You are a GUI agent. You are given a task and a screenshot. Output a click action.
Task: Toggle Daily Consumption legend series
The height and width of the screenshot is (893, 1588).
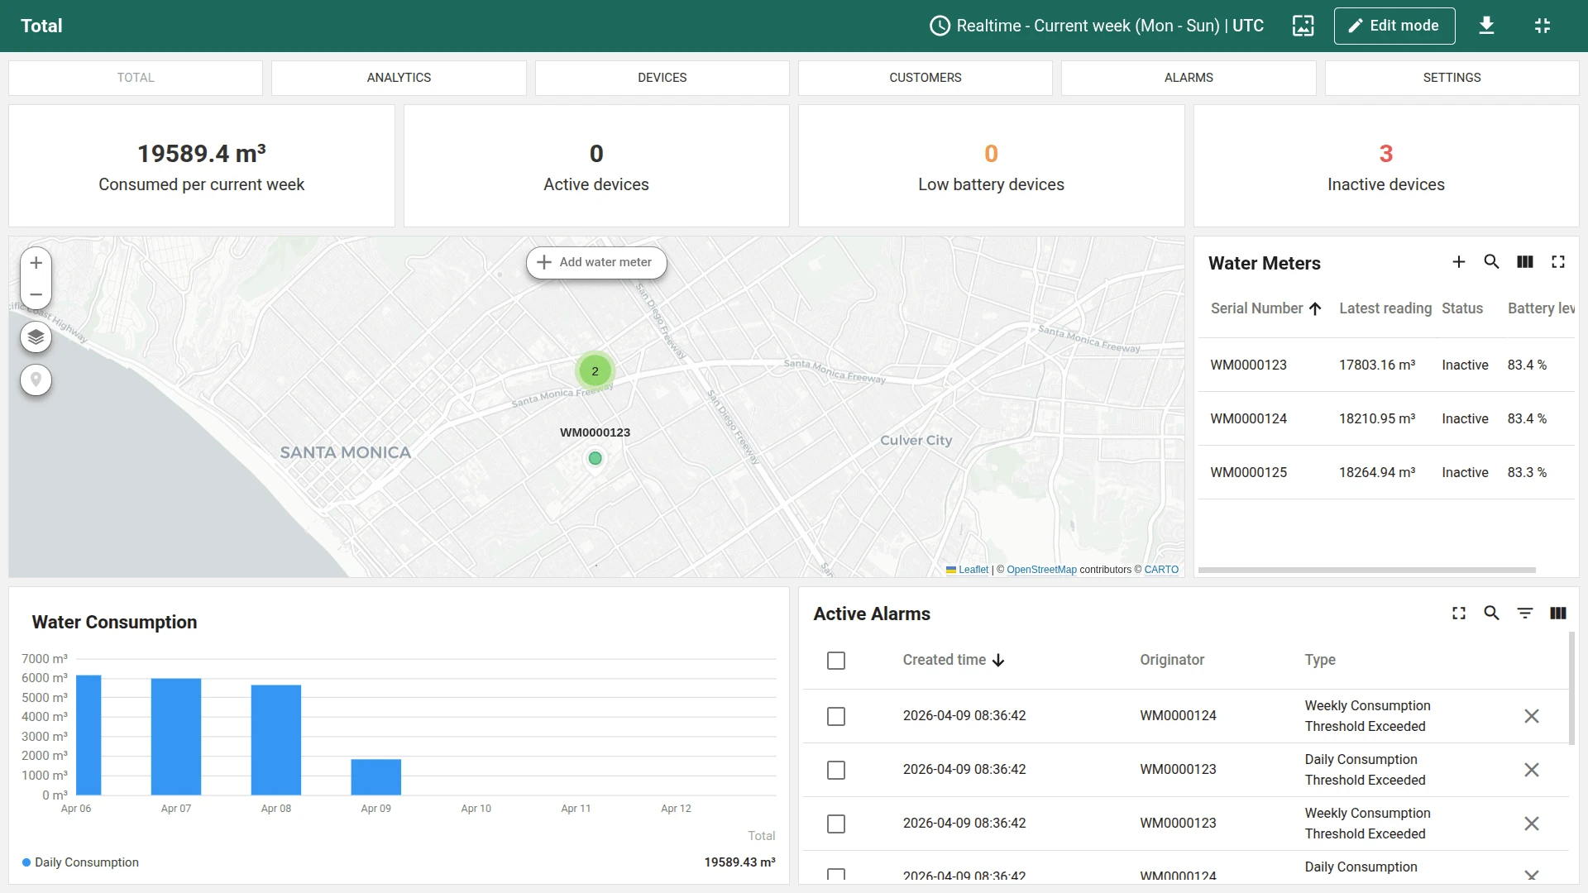[x=81, y=862]
